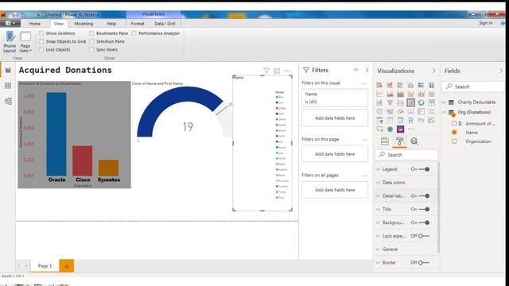
Task: Select the Area chart visualization
Action: pyautogui.click(x=390, y=94)
